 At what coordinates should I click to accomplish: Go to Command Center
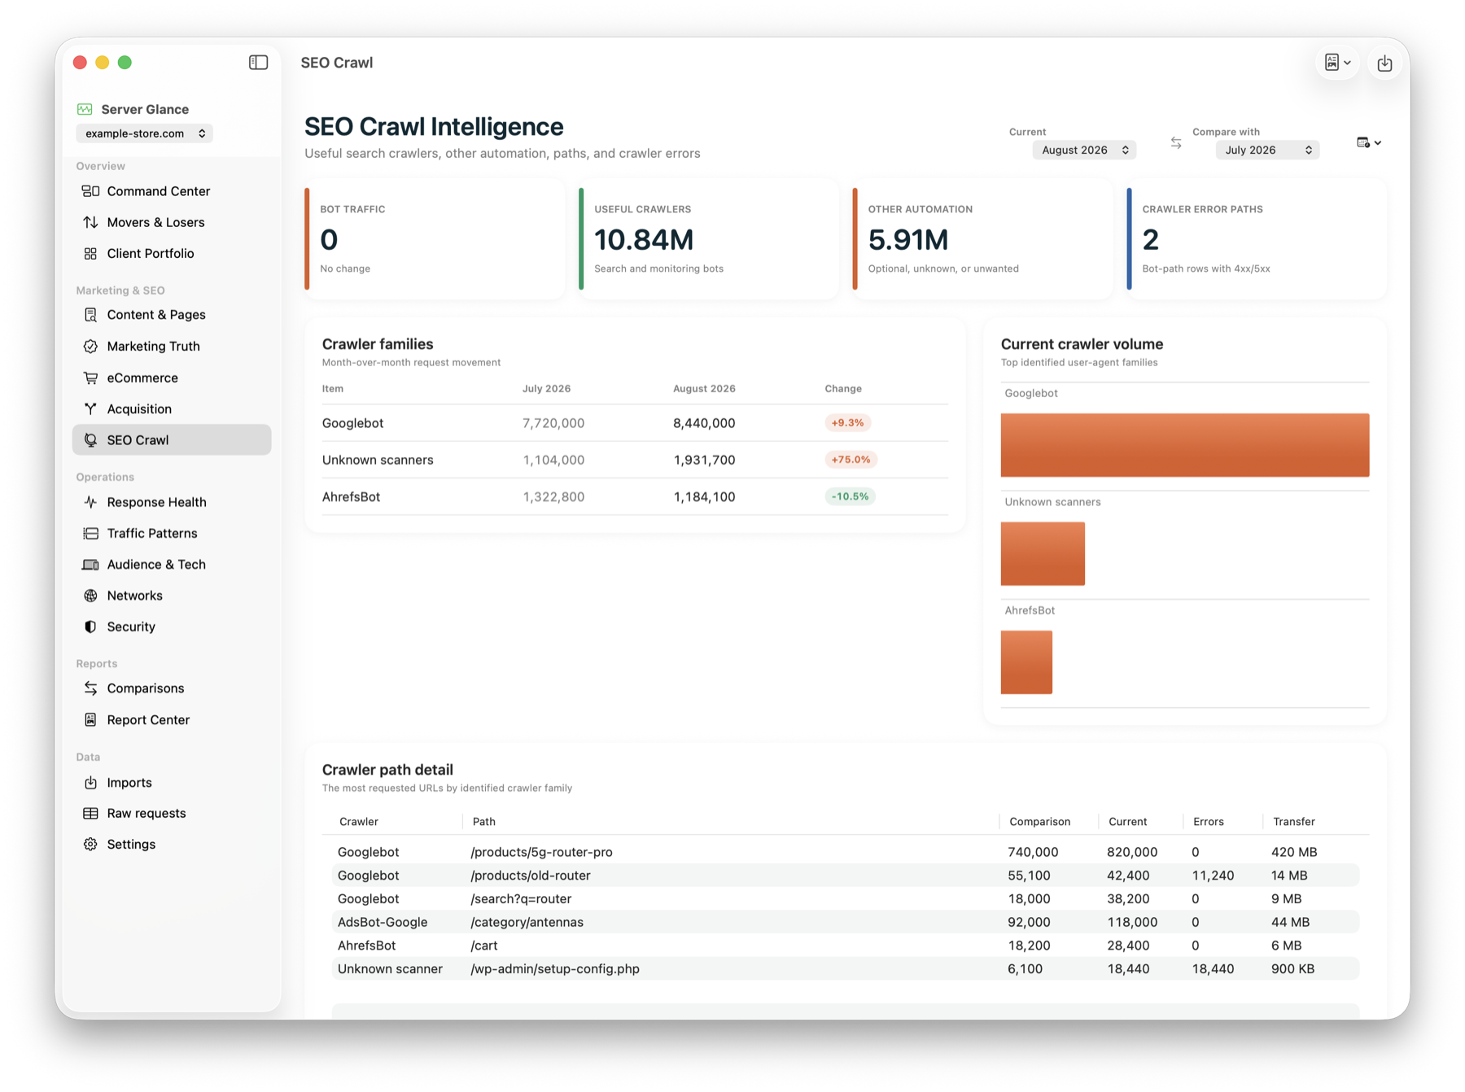[x=172, y=191]
